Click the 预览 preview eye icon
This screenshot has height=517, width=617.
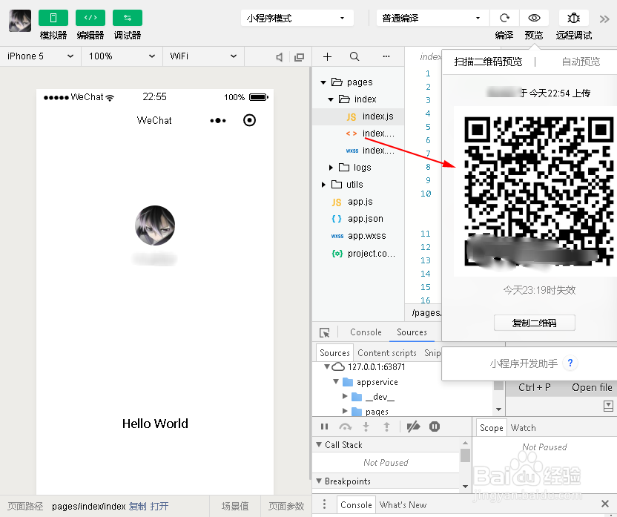point(535,17)
